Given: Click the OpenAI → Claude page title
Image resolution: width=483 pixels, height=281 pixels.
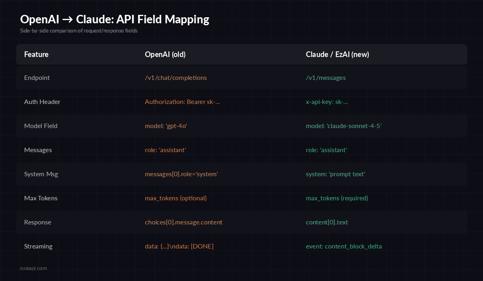Looking at the screenshot, I should (x=115, y=19).
